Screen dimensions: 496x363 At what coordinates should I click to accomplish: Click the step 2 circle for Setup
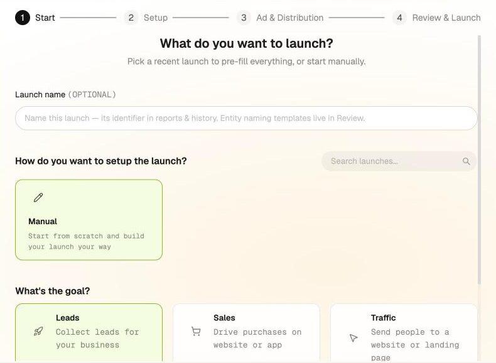click(131, 18)
